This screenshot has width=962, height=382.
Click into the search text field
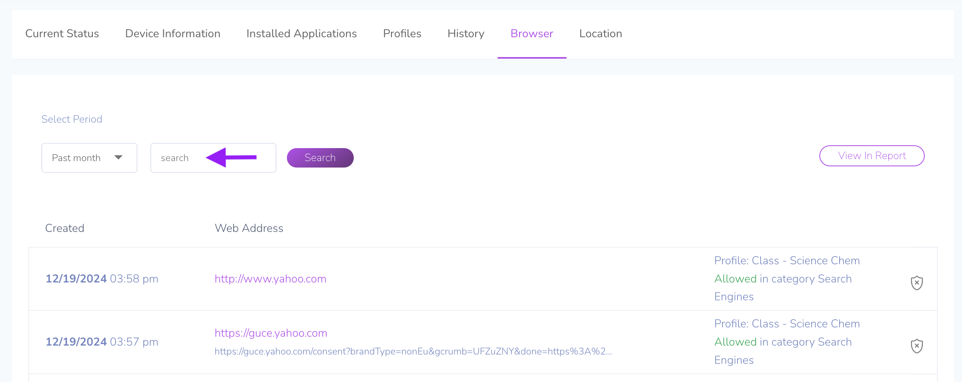coord(213,158)
